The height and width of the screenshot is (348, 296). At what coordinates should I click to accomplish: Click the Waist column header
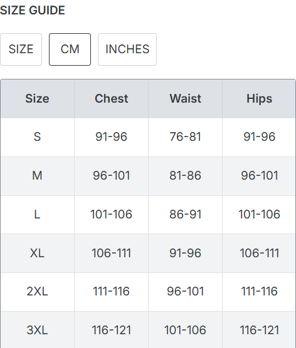[x=185, y=98]
